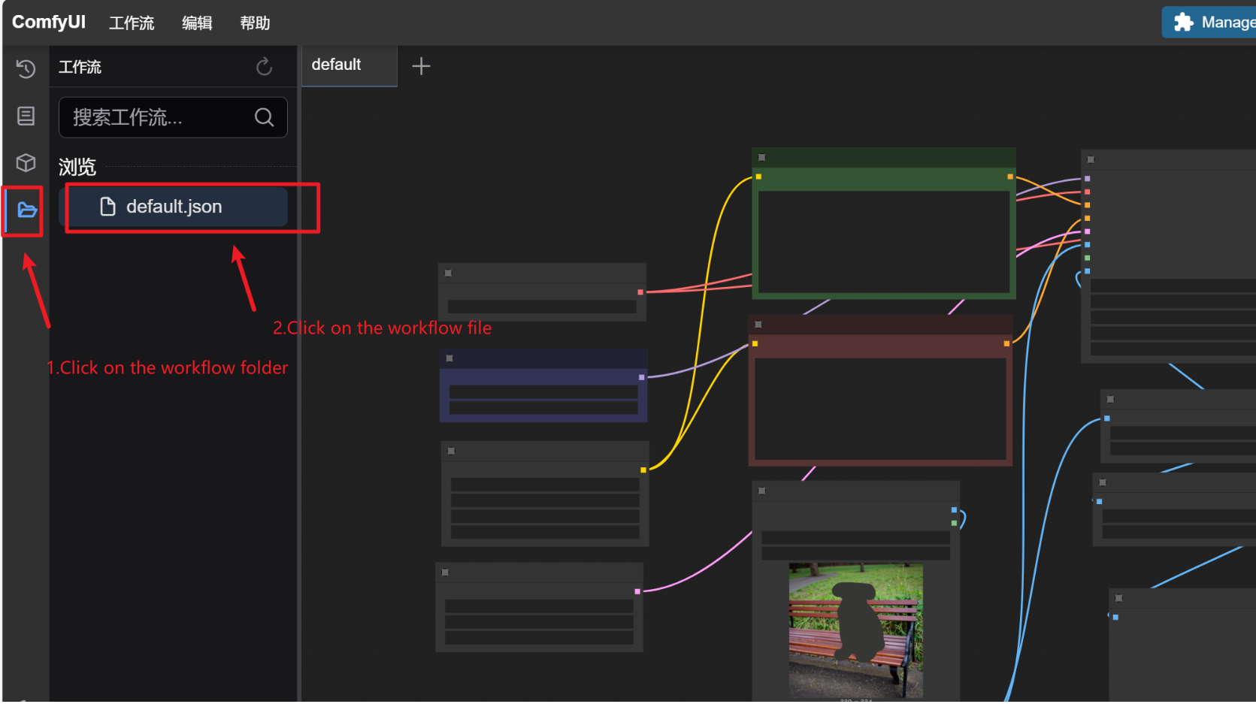Image resolution: width=1256 pixels, height=704 pixels.
Task: Click the magnifier icon in workflow search
Action: tap(264, 117)
